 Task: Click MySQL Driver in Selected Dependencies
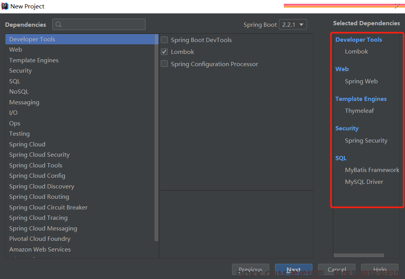pos(364,182)
